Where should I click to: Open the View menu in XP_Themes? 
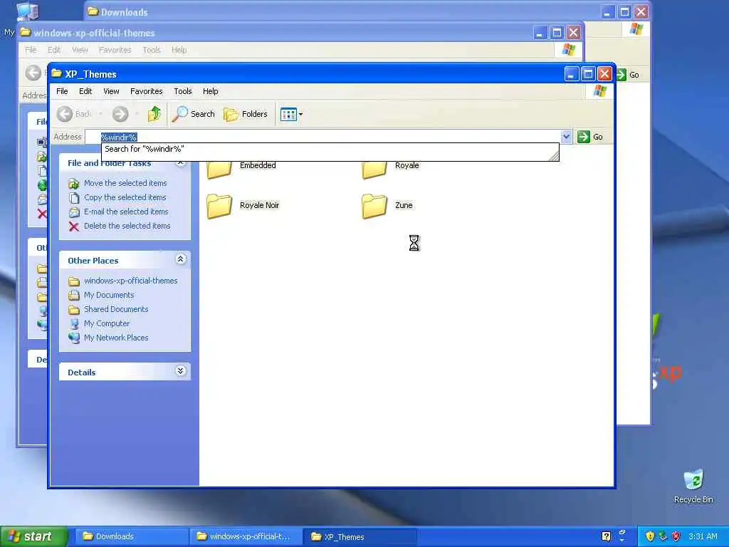(111, 91)
